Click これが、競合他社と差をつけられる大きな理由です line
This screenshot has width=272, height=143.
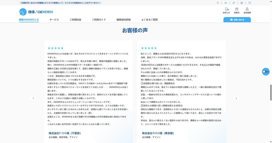[x=72, y=76]
